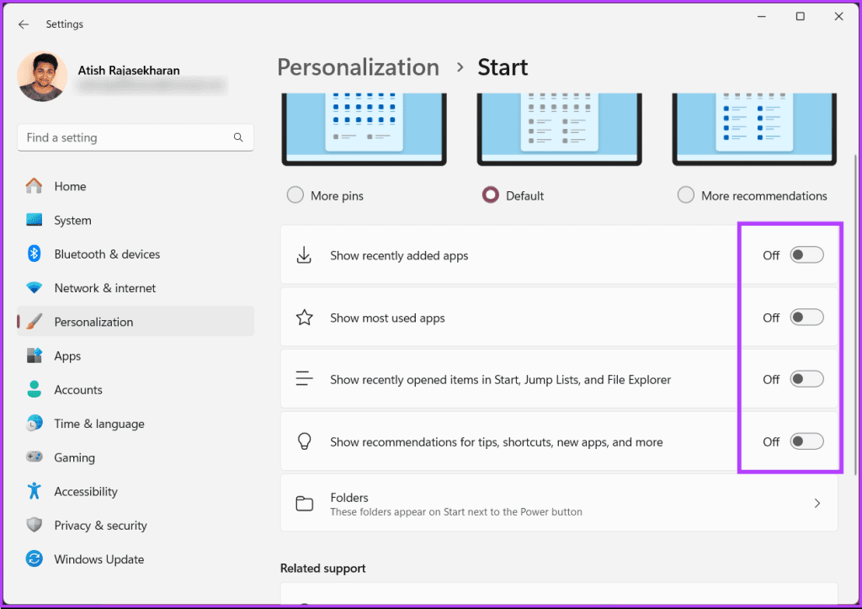Click the search magnifier in Find a setting
The width and height of the screenshot is (862, 609).
[238, 137]
